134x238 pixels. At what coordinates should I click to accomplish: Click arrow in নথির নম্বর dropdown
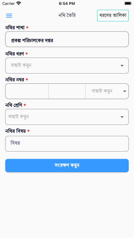pyautogui.click(x=124, y=91)
